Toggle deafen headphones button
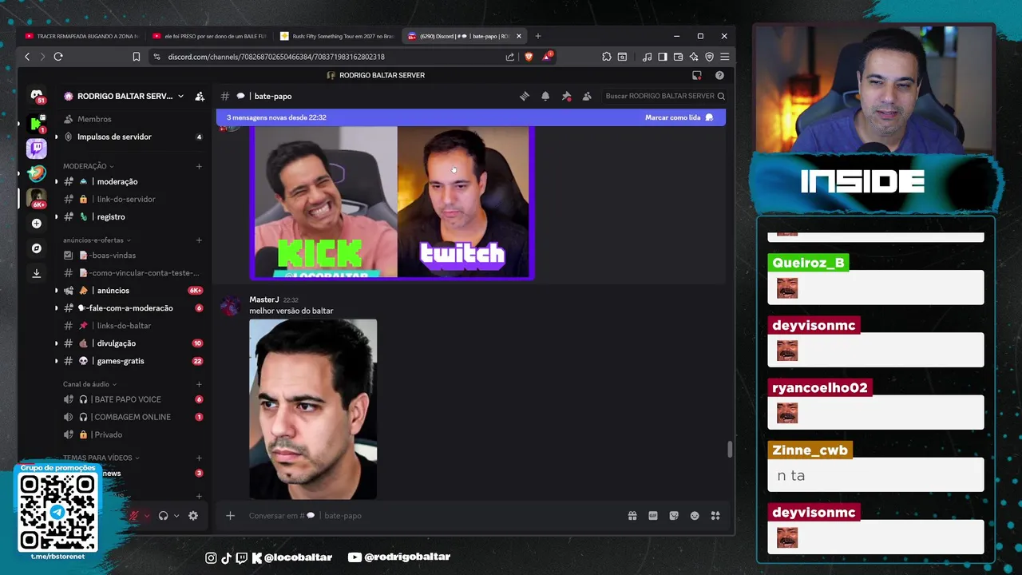This screenshot has height=575, width=1022. (x=164, y=516)
